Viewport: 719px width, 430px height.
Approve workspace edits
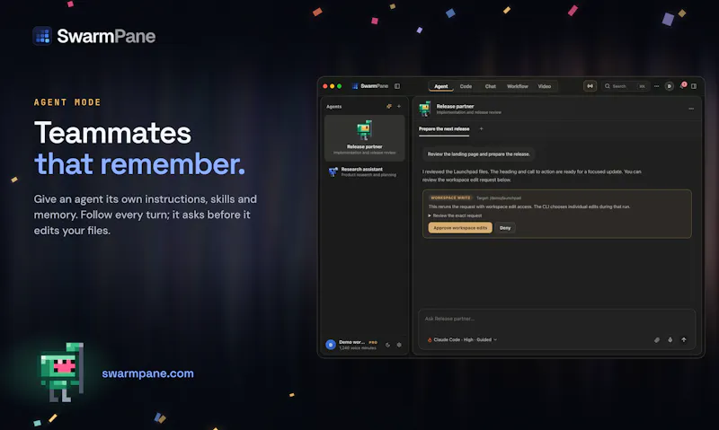tap(460, 228)
